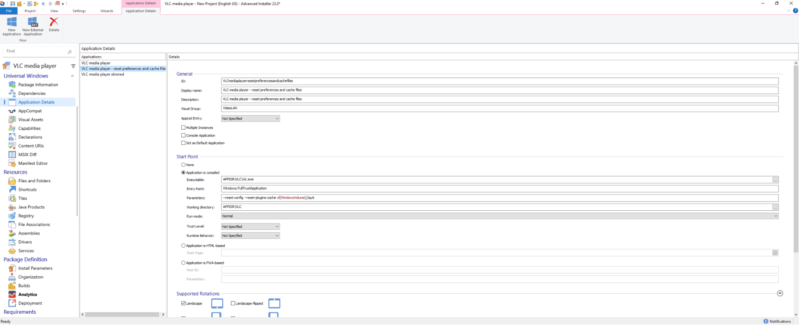Open the Run mode combo box
Screen dimensions: 799x325
(x=500, y=216)
